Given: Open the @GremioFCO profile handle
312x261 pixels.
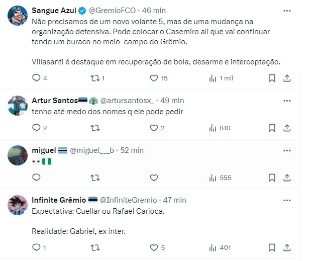Looking at the screenshot, I should pos(113,11).
